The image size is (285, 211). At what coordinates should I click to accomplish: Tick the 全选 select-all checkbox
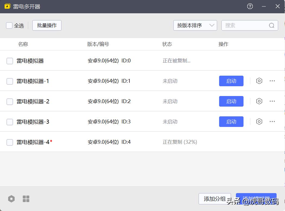[9, 25]
